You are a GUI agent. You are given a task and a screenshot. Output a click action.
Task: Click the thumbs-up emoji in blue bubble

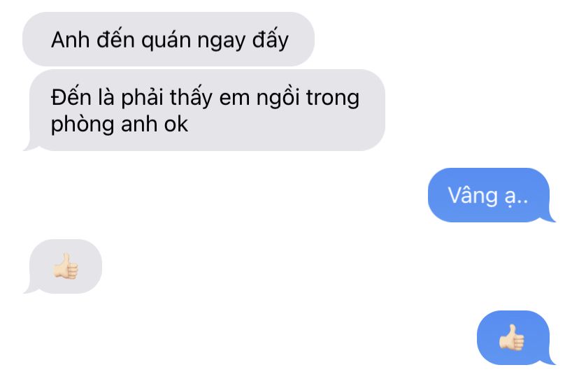tap(512, 337)
